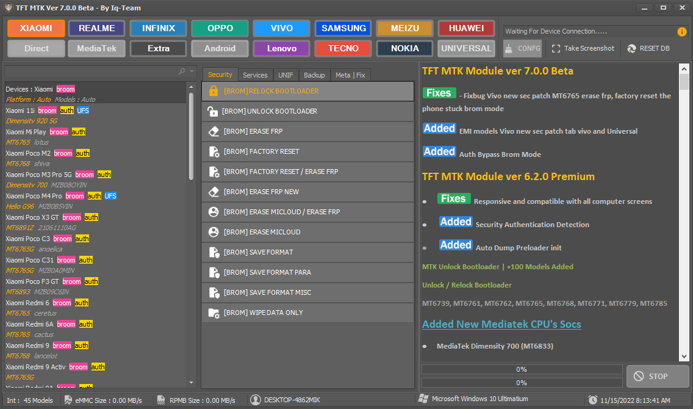Screen dimensions: 693x409
Task: Select the VIVO brand button
Action: (x=282, y=28)
